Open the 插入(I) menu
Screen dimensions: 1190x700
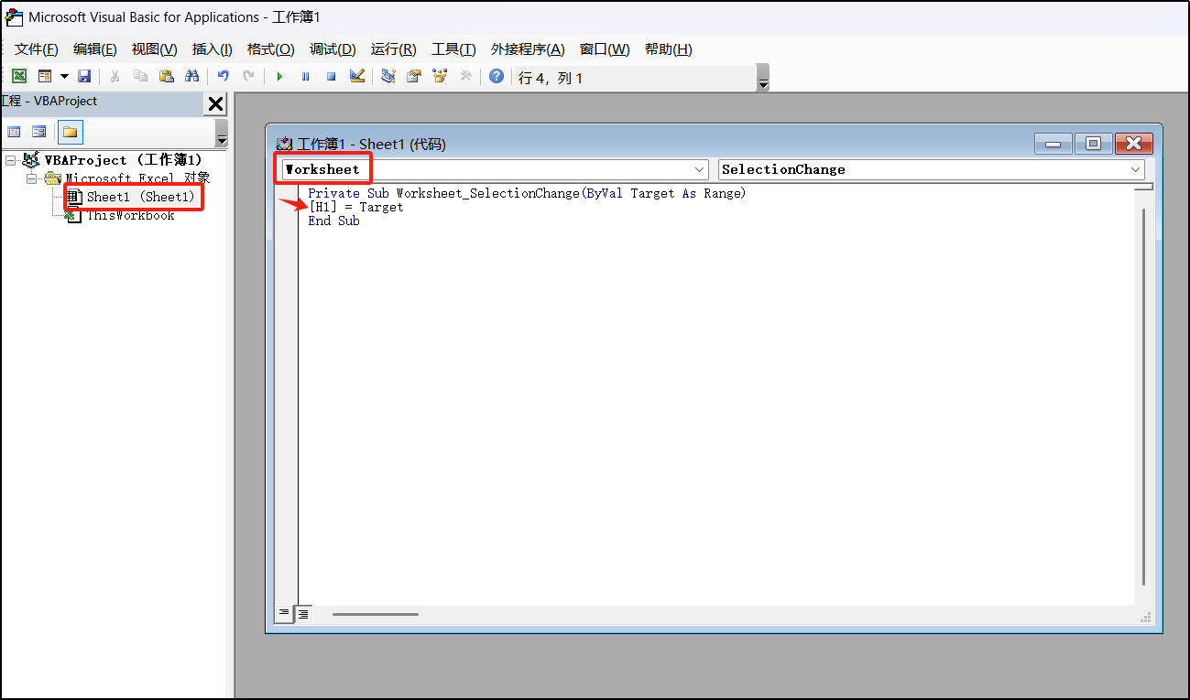pos(212,49)
